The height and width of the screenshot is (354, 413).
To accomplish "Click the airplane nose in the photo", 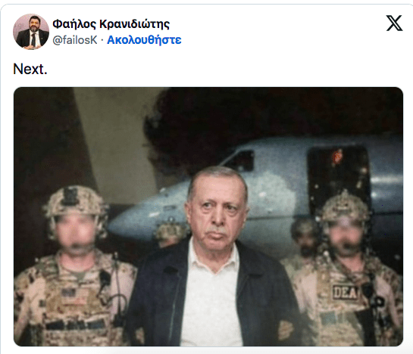I will click(x=124, y=224).
